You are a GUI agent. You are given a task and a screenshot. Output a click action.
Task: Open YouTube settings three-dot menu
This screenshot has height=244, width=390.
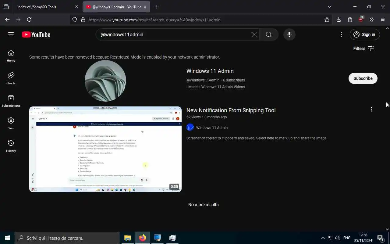(341, 34)
